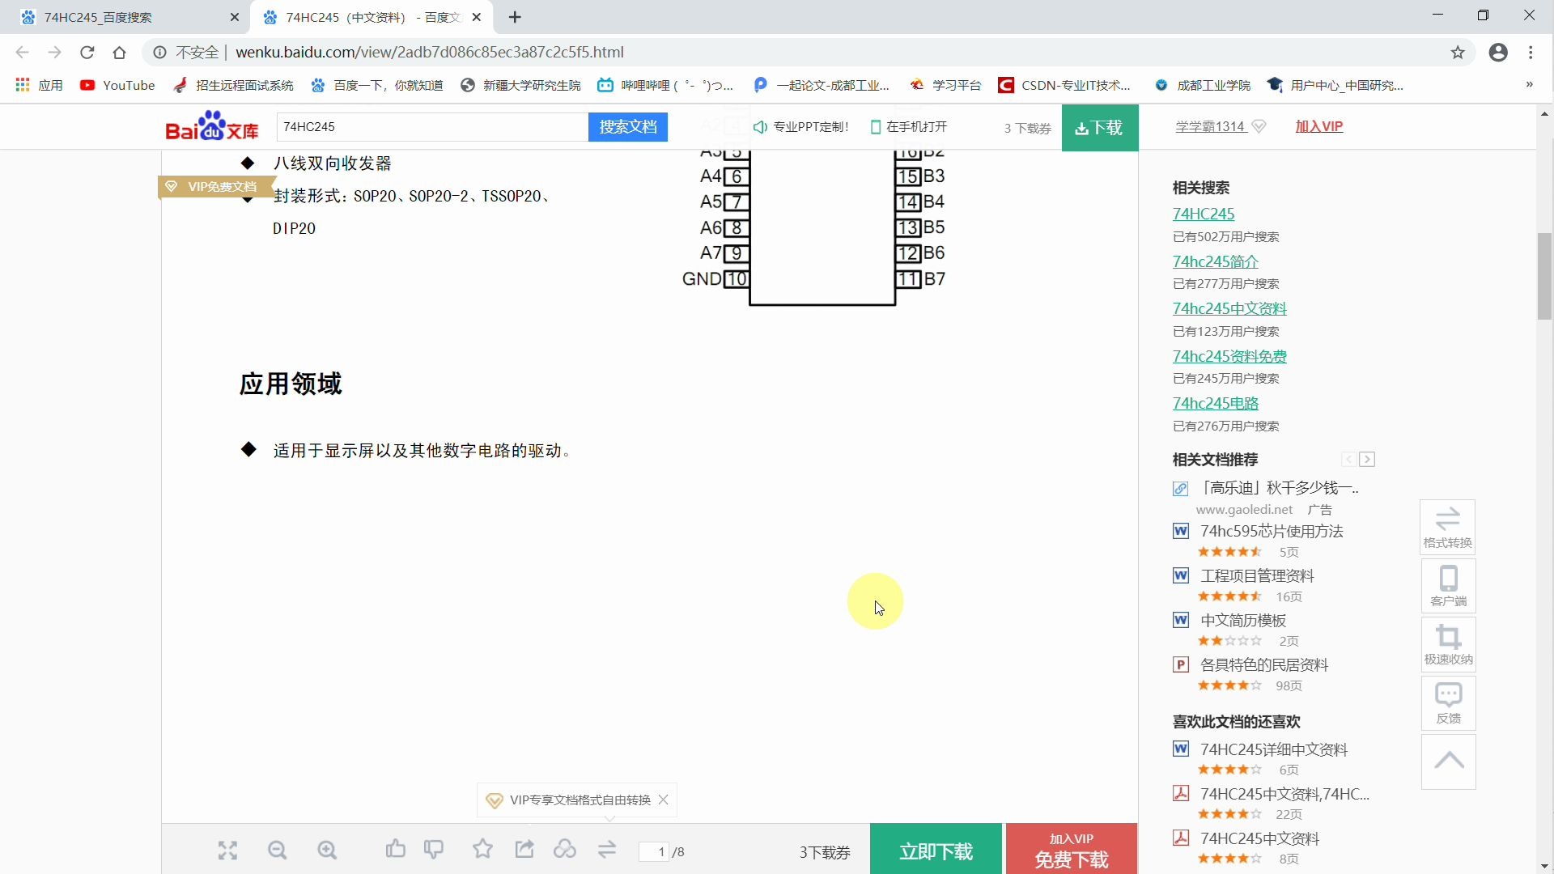Viewport: 1554px width, 874px height.
Task: Open the 百度一下，你就知道 bookmark
Action: tap(377, 85)
